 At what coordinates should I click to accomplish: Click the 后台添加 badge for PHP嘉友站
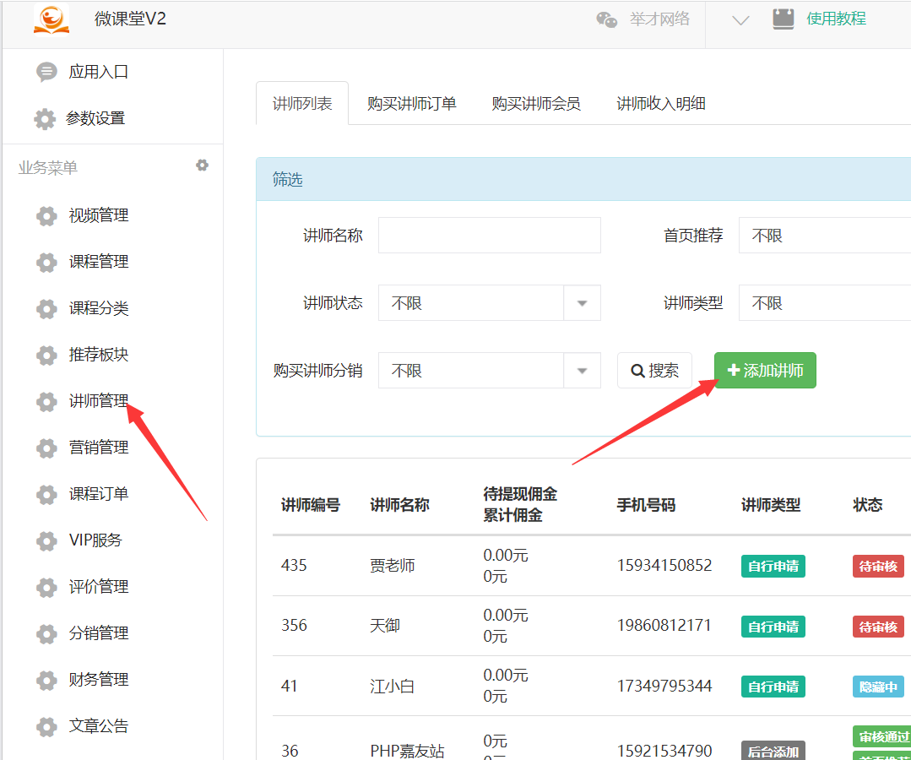pyautogui.click(x=773, y=751)
